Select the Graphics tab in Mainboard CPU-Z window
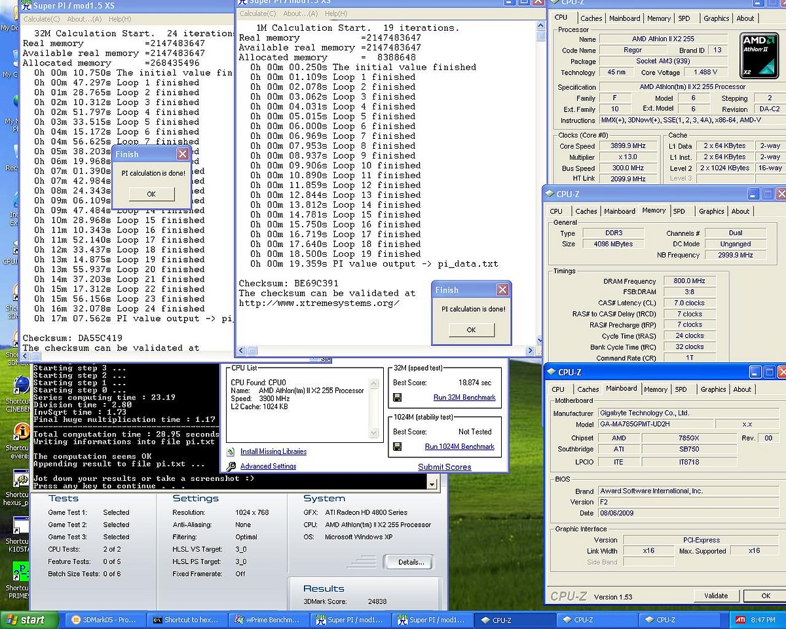This screenshot has height=629, width=786. 713,389
